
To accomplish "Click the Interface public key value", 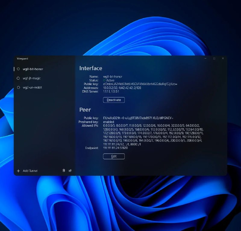I will [x=140, y=84].
